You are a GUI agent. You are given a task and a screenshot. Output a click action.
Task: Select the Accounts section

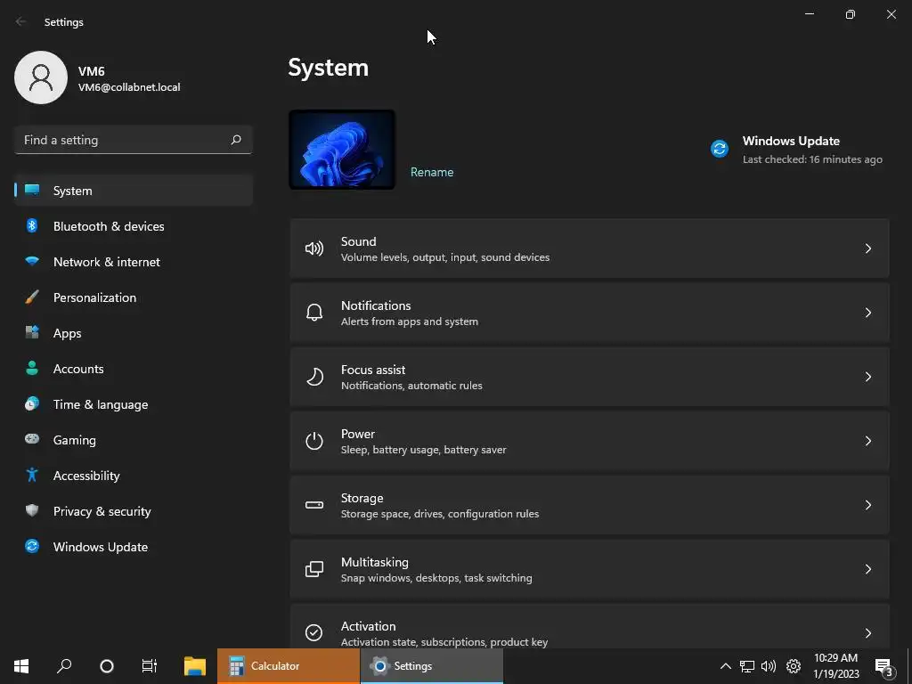[134, 368]
